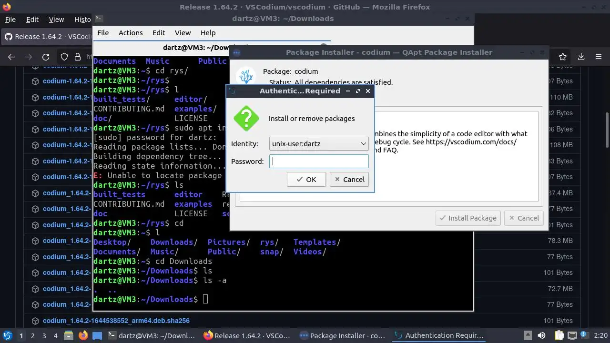Open the terminal Actions menu
The width and height of the screenshot is (610, 343).
pyautogui.click(x=131, y=33)
